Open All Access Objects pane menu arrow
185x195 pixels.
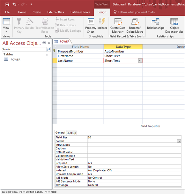coord(44,43)
